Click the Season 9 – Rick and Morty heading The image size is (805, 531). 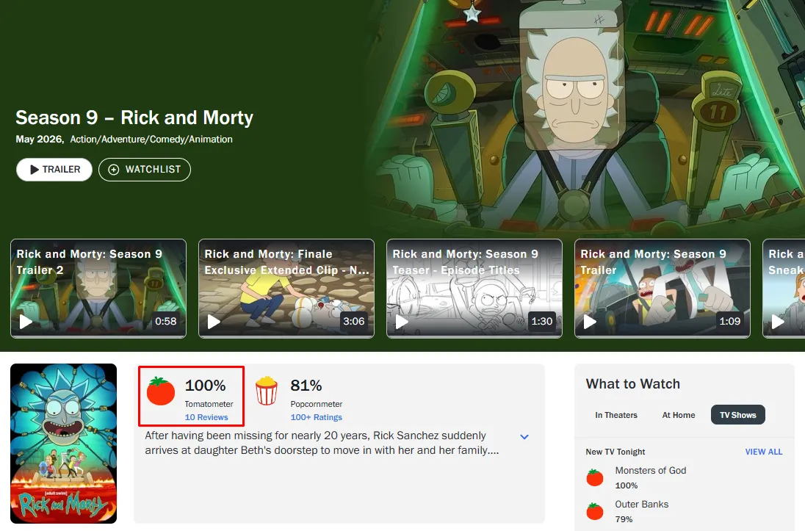[134, 118]
